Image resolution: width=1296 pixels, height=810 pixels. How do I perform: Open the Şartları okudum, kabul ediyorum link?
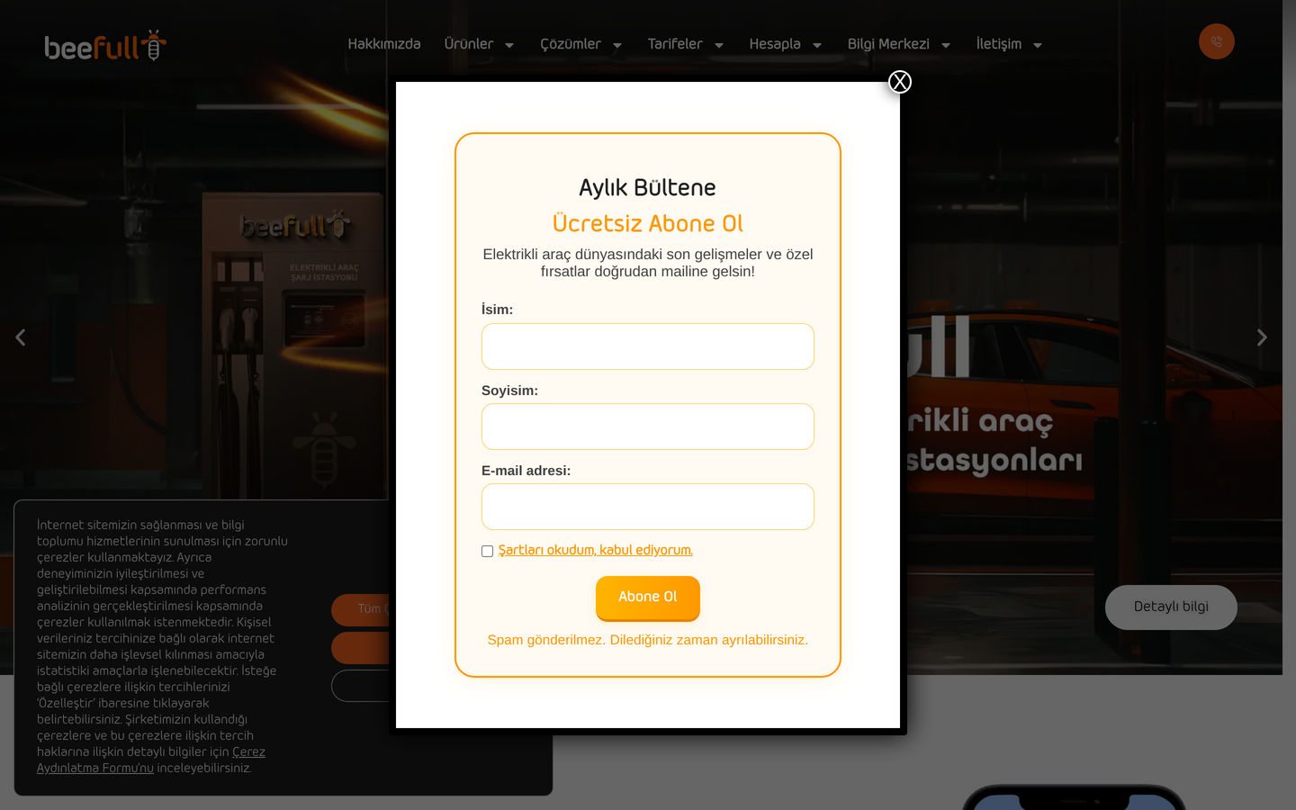[x=596, y=550]
